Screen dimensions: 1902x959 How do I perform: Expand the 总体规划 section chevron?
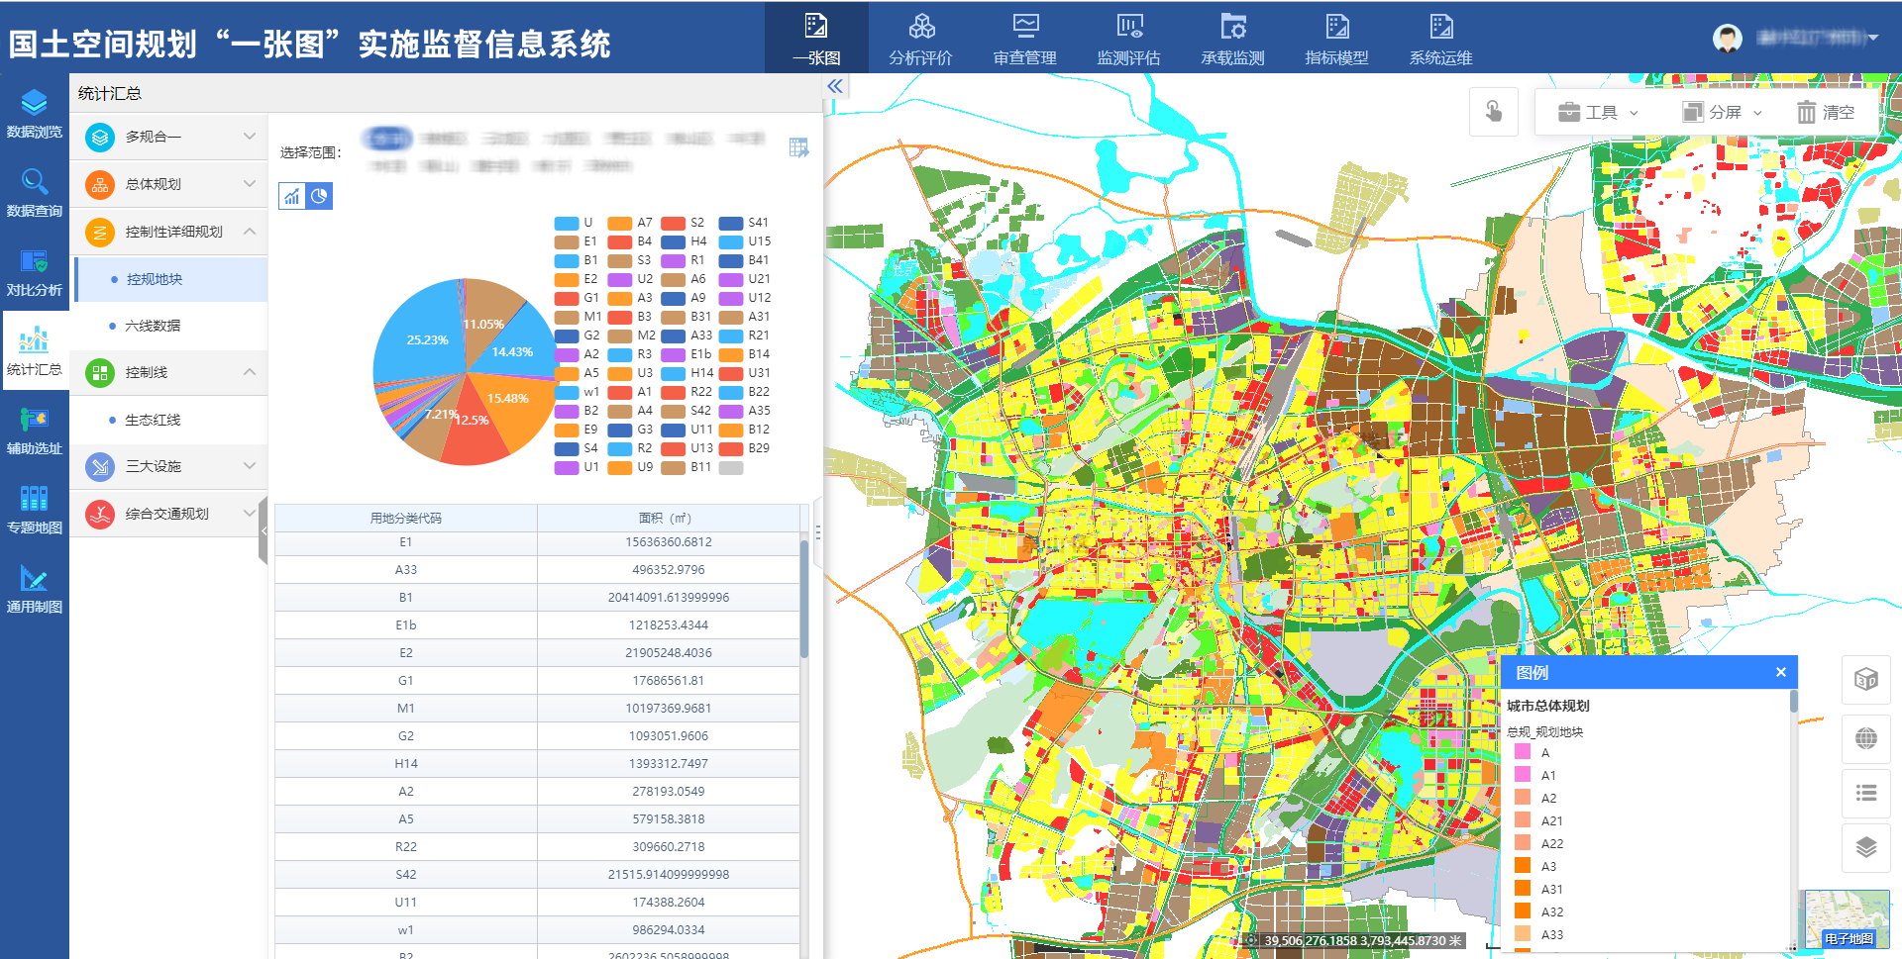(250, 184)
